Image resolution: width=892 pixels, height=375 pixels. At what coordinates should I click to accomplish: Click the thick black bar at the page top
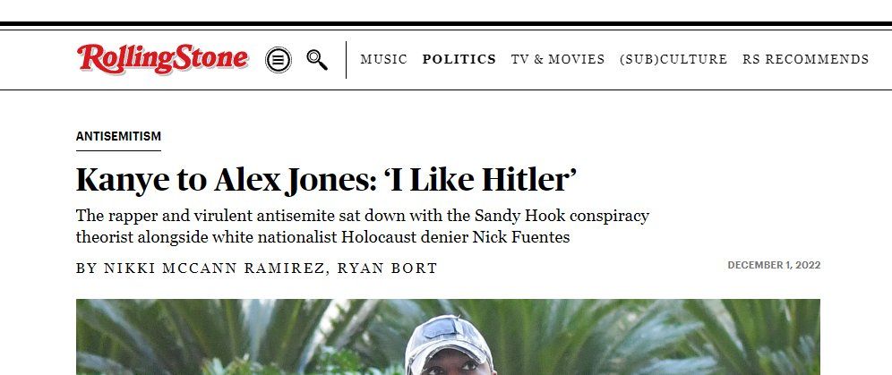click(x=446, y=24)
